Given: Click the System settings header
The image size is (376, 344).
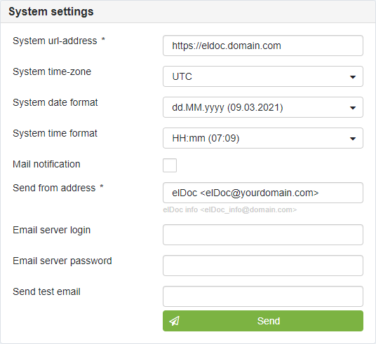Looking at the screenshot, I should pos(51,11).
